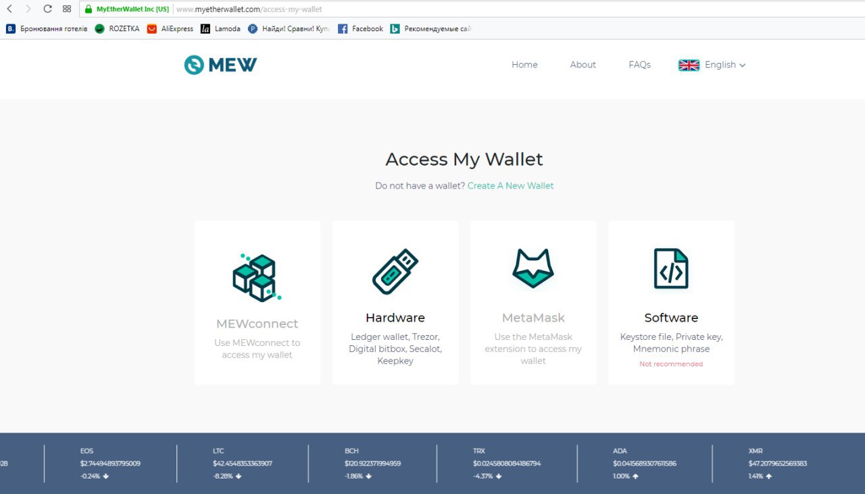Click the TRX ticker label
Screen dimensions: 865x494
pyautogui.click(x=479, y=451)
